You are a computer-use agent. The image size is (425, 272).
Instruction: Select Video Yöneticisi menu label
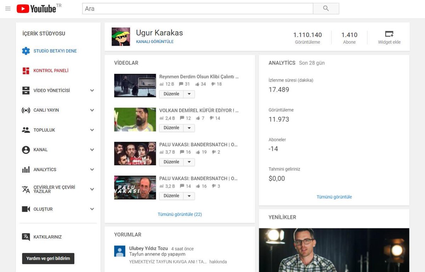tap(52, 91)
